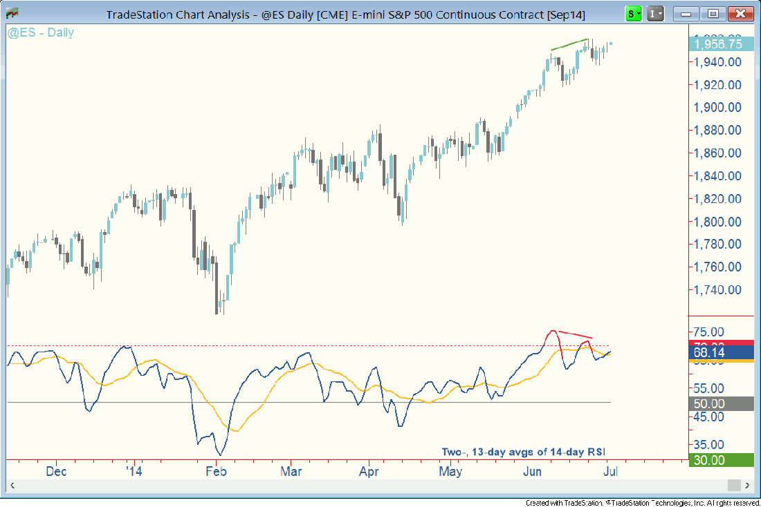
Task: Click the green 30.00 oversold level tag
Action: click(717, 460)
